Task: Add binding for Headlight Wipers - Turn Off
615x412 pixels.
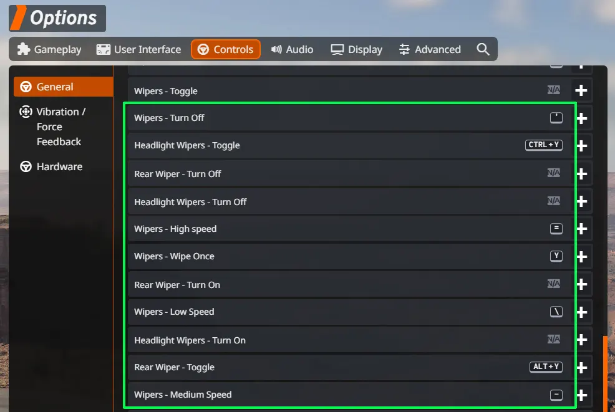Action: [582, 201]
